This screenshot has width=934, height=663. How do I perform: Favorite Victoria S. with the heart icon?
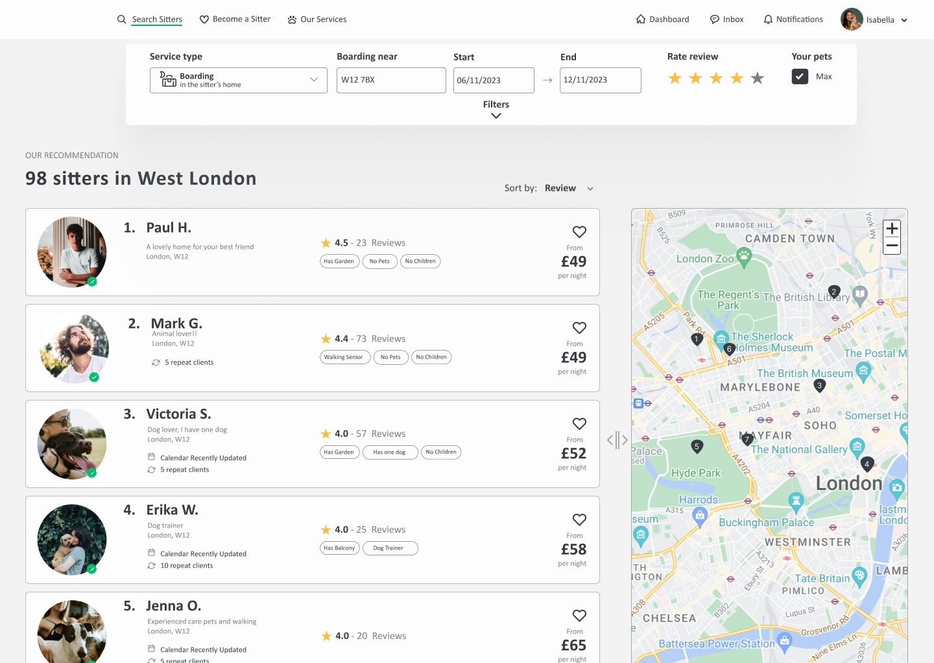(x=579, y=423)
